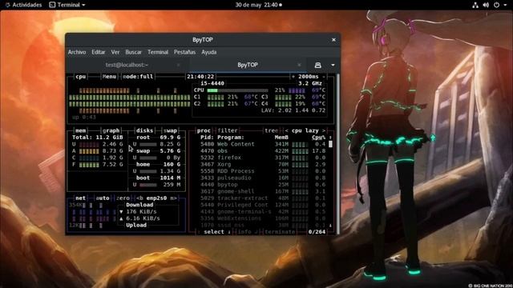
Task: Select the Xorg process row
Action: [x=263, y=164]
